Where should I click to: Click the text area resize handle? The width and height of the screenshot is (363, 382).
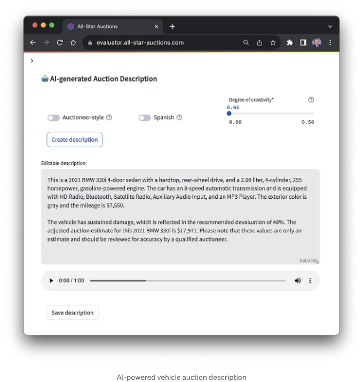(x=318, y=262)
